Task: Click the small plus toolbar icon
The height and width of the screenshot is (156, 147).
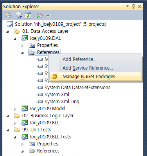Action: point(48,16)
